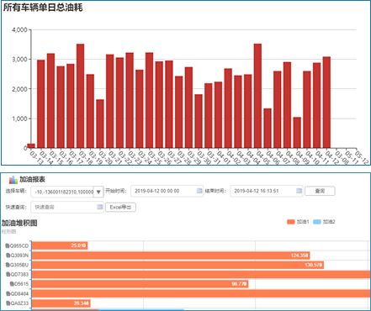The height and width of the screenshot is (311, 371).
Task: Click the 1,000 y-axis label
Action: (x=19, y=119)
